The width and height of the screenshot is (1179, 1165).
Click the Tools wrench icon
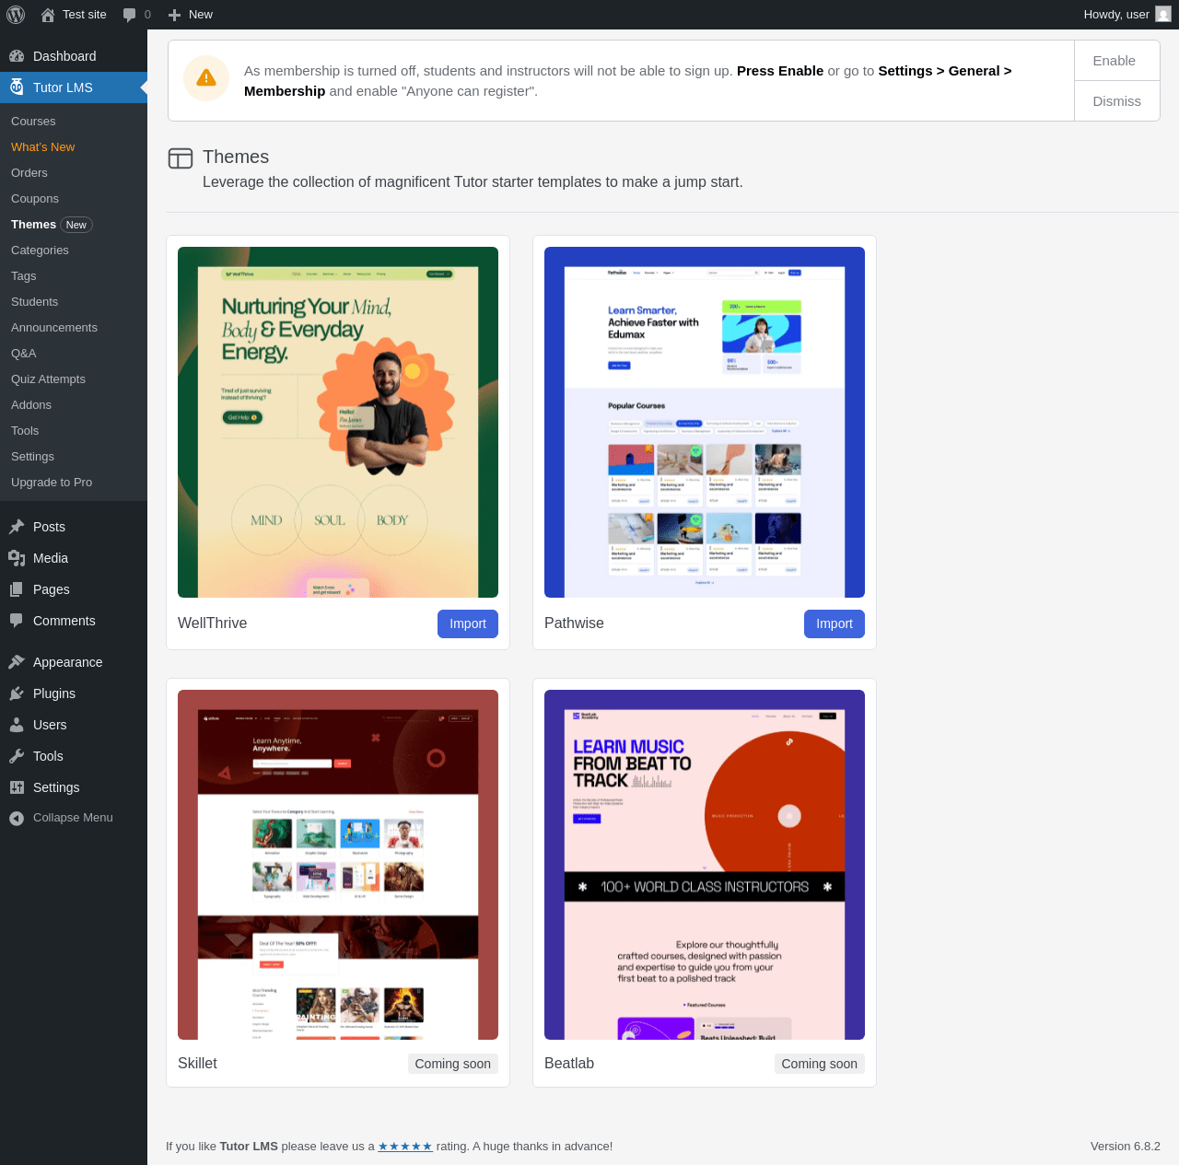coord(17,756)
